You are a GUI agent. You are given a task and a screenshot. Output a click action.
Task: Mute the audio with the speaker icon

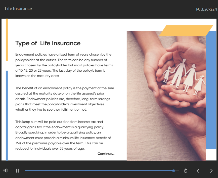[6, 170]
